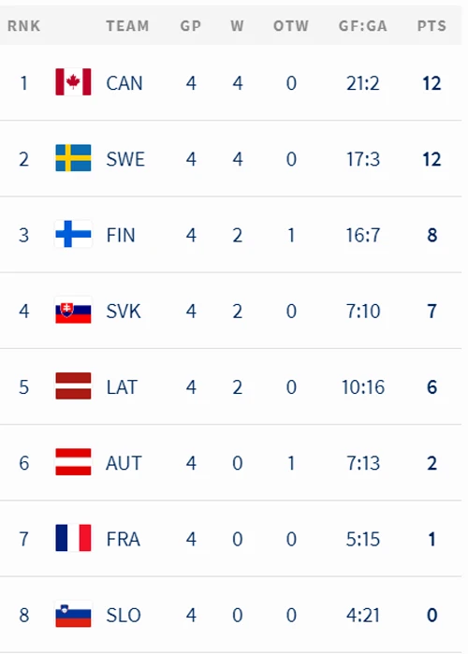This screenshot has width=468, height=654.
Task: Click the Latvia flag icon
Action: point(73,385)
